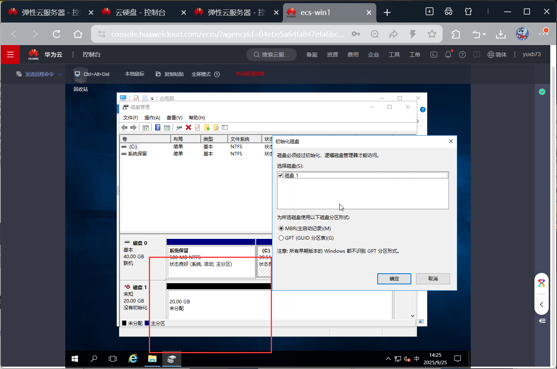Click the yellow sheet with green arrow icon

tap(207, 127)
